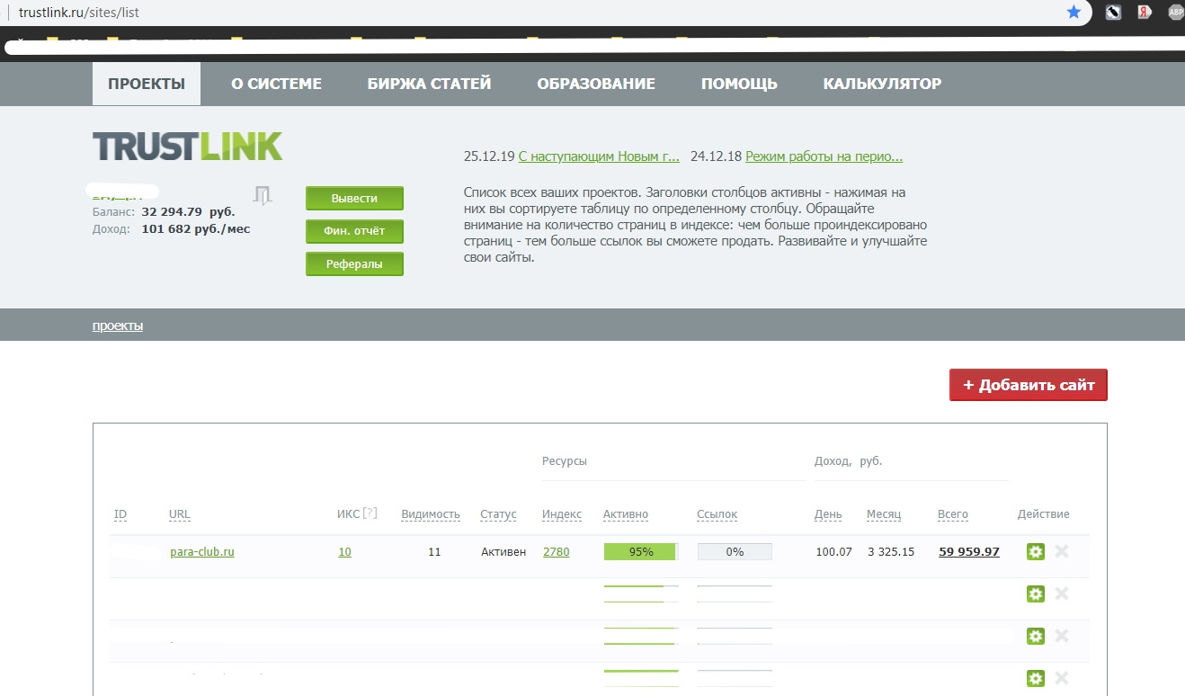Select the ОБРАЗОВАНИЕ menu item
The width and height of the screenshot is (1185, 696).
(596, 84)
